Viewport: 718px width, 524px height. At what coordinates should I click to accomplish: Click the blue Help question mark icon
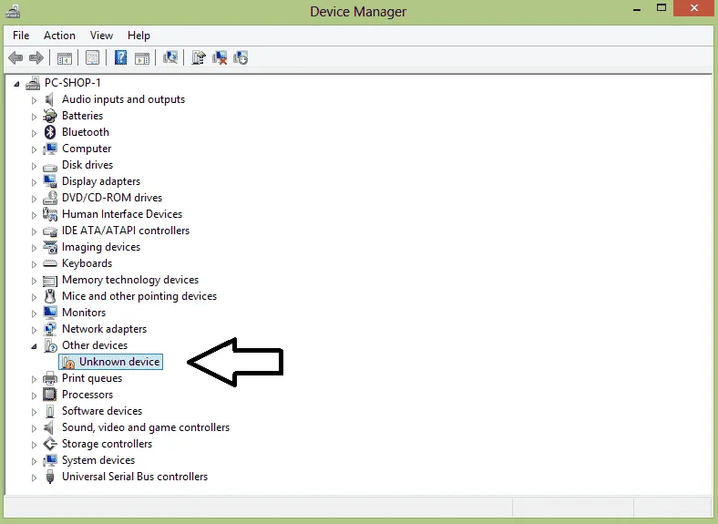point(120,57)
